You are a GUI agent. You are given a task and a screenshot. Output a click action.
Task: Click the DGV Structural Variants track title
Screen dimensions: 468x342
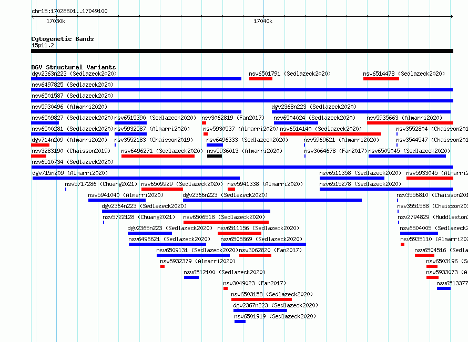pyautogui.click(x=74, y=67)
